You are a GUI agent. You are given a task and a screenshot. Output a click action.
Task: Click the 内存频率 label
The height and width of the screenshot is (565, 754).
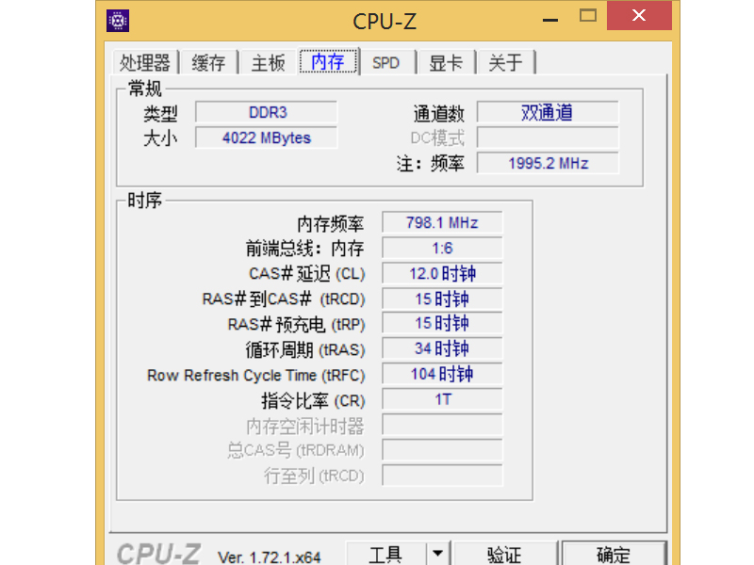(331, 224)
